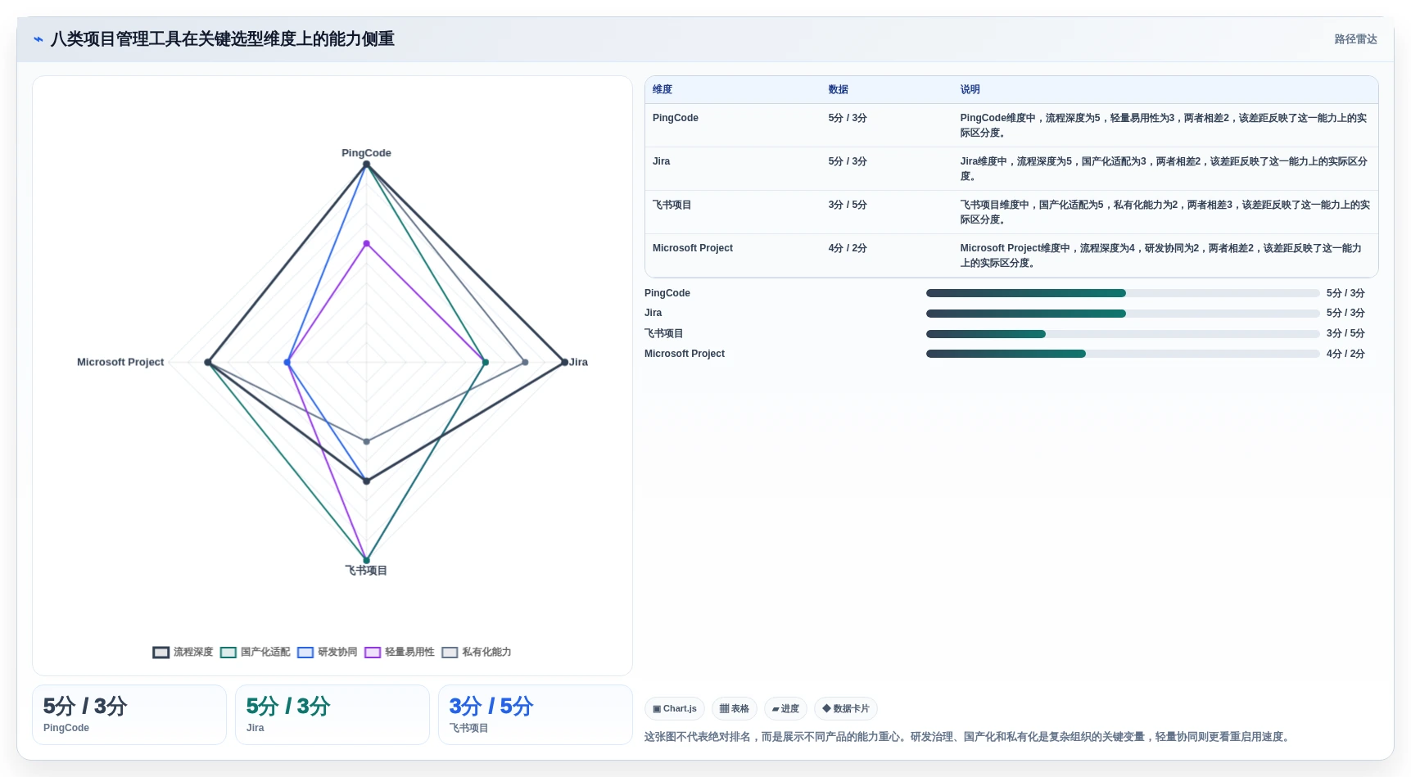Click the Jira progress bar

tap(1123, 314)
